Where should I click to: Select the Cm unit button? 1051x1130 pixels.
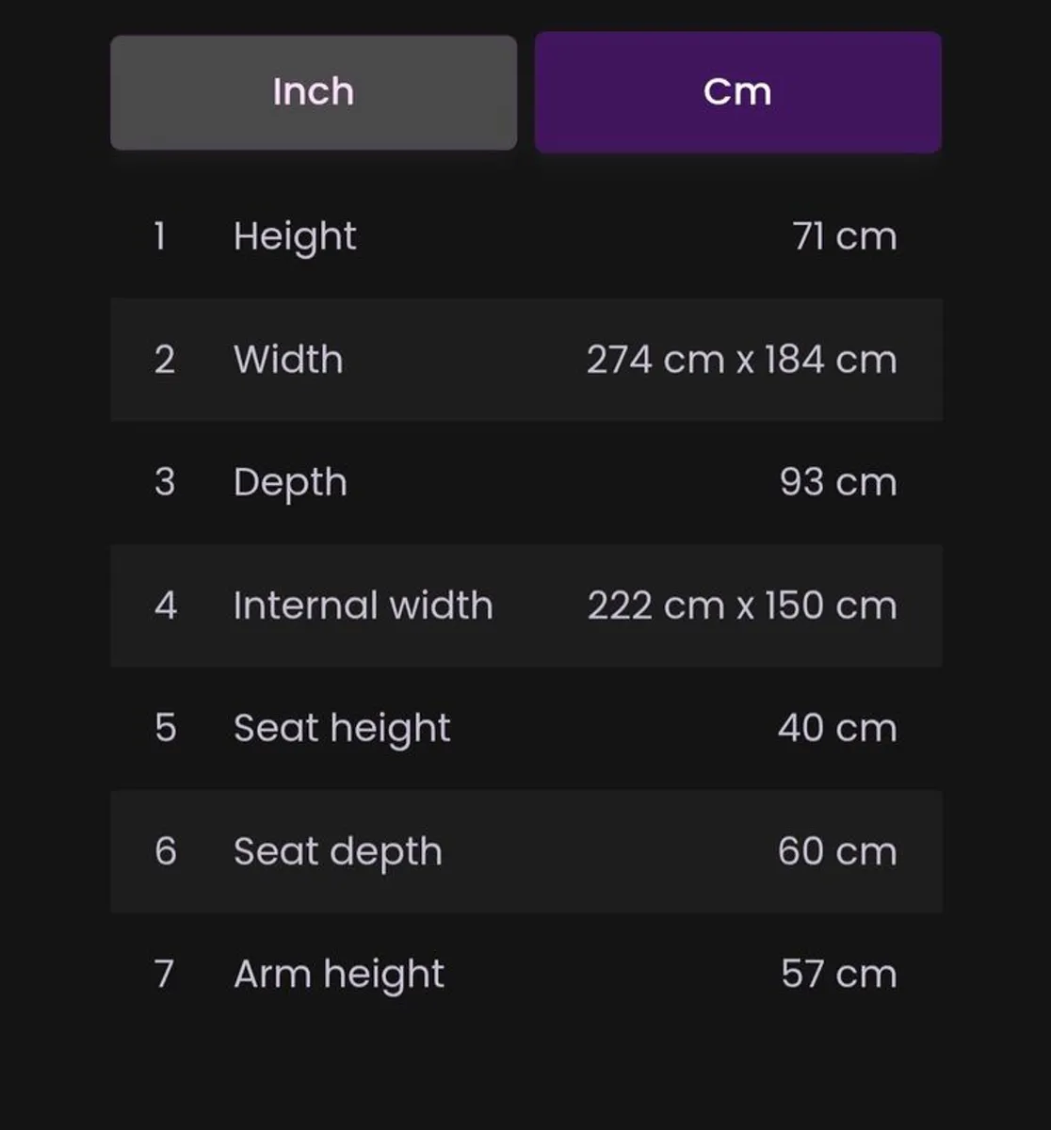(x=737, y=92)
